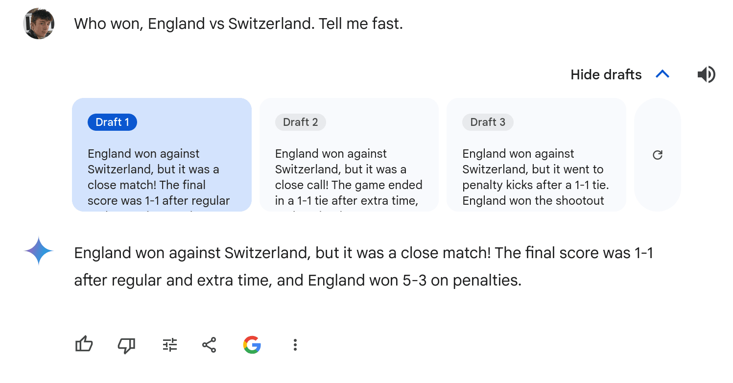Click the user profile avatar picture
733x383 pixels.
(x=39, y=24)
